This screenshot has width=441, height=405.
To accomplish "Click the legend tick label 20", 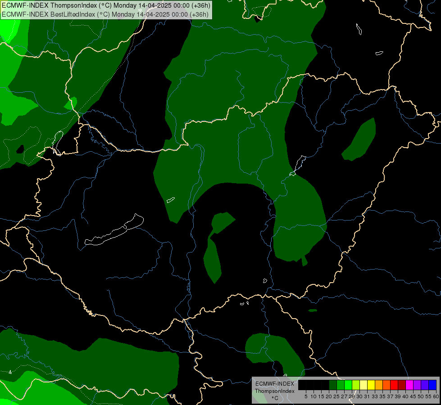I will pos(329,396).
